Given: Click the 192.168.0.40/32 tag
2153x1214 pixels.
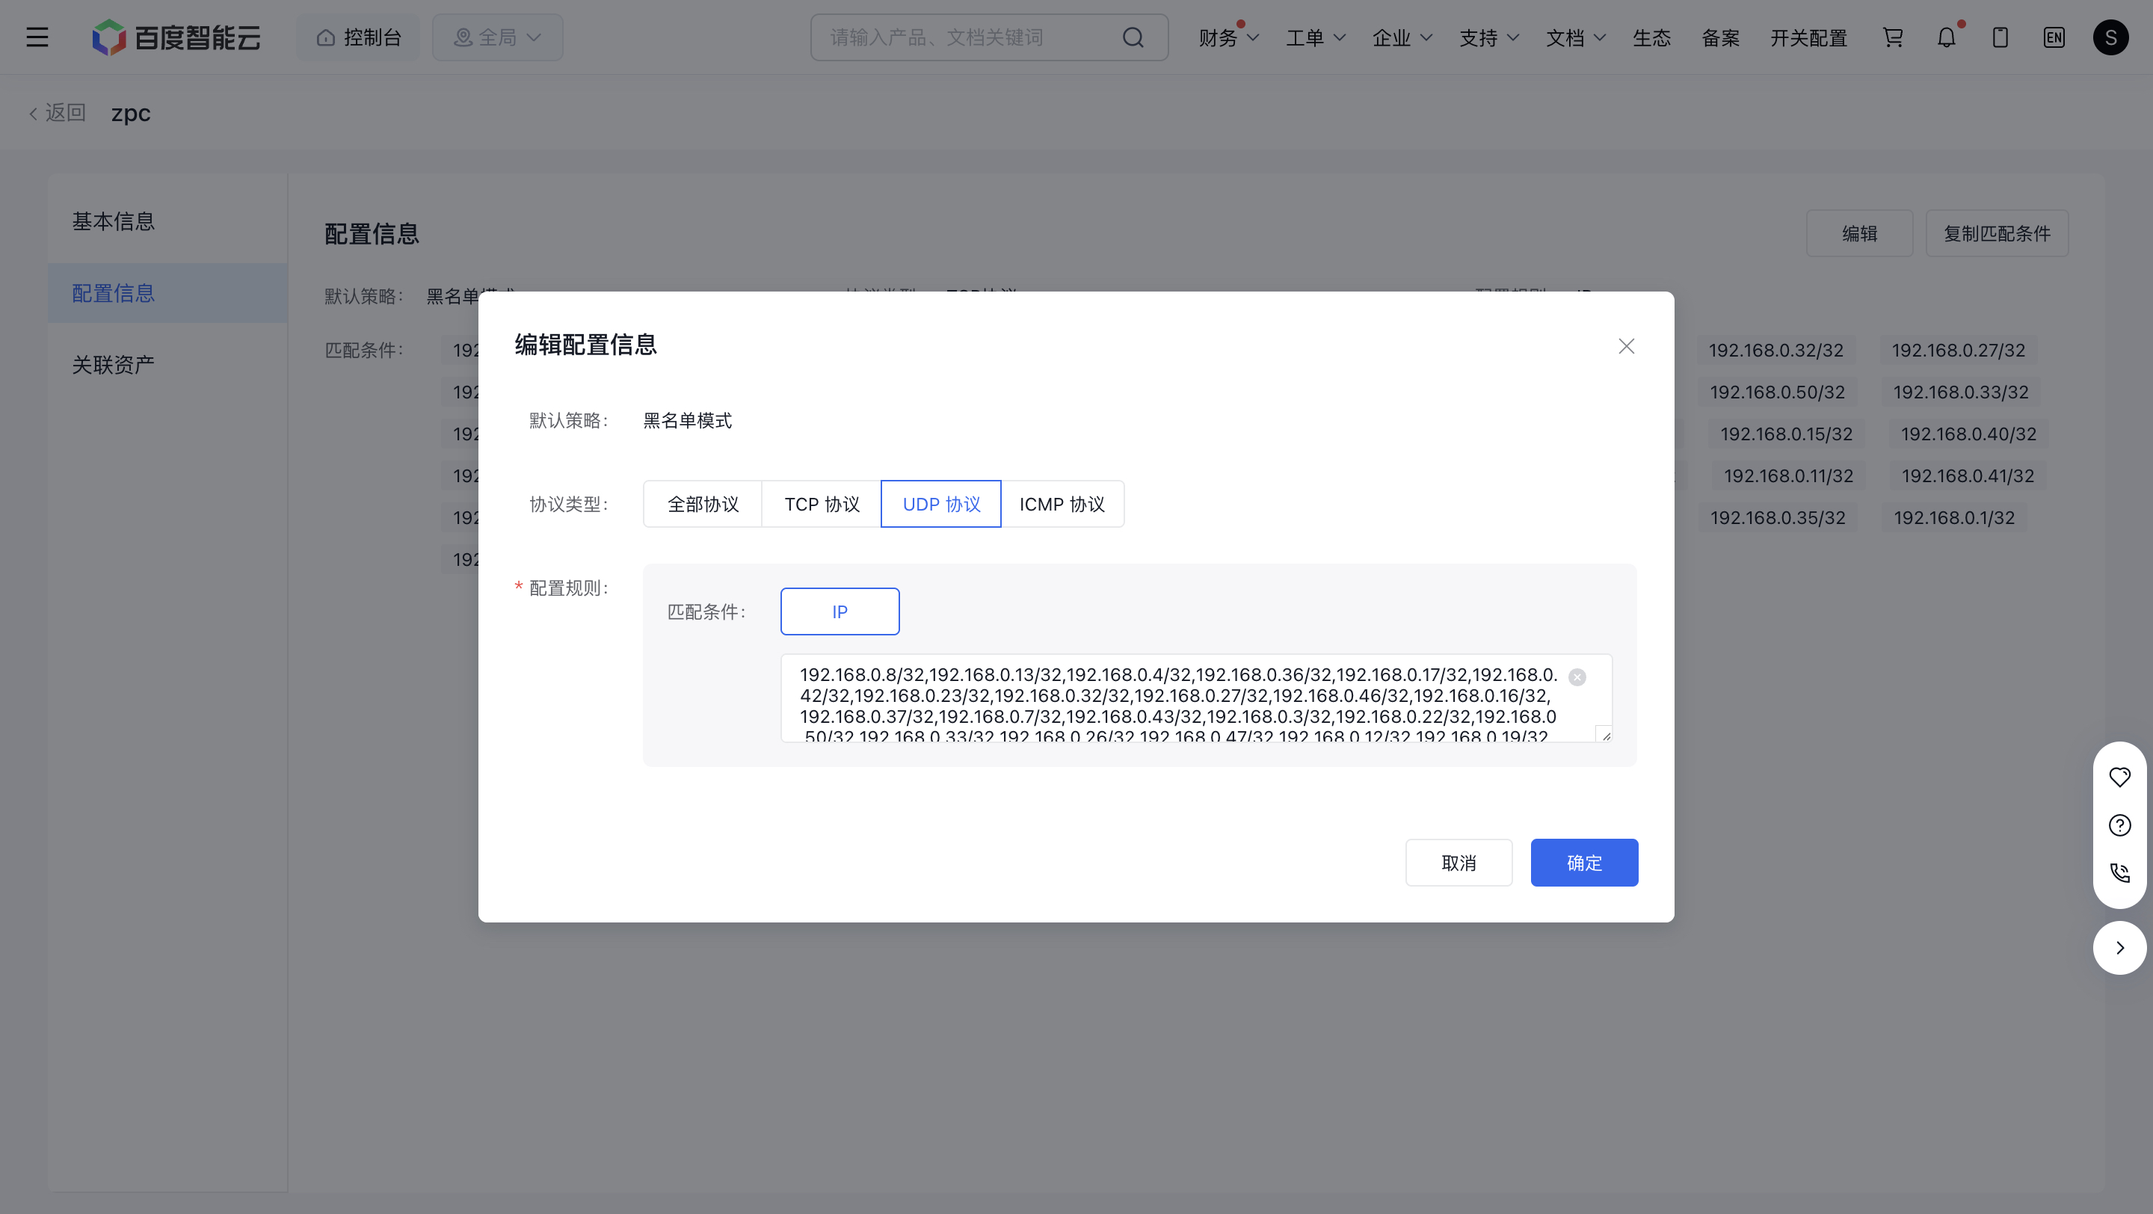Looking at the screenshot, I should [x=1968, y=434].
